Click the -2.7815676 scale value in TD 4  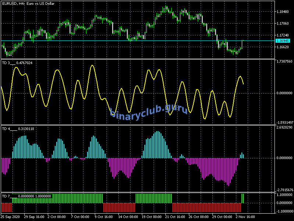point(284,190)
